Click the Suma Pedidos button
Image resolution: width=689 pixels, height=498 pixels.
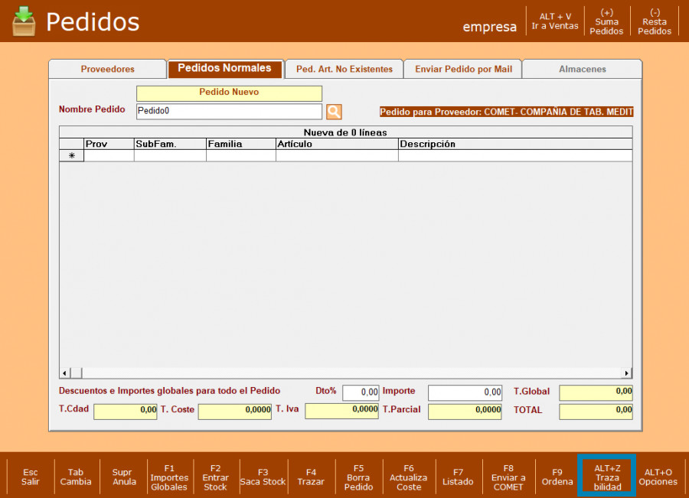click(x=606, y=22)
